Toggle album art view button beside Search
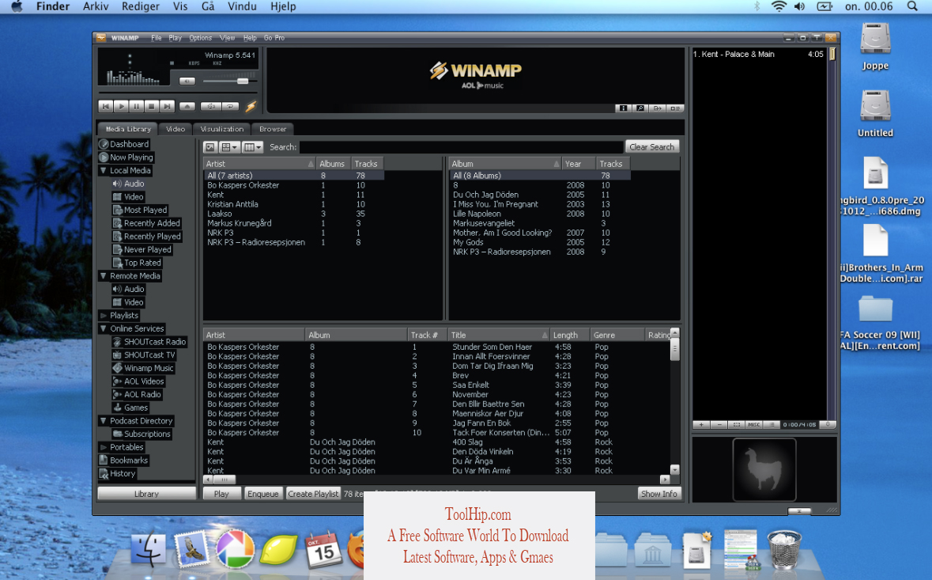The image size is (932, 580). point(210,147)
